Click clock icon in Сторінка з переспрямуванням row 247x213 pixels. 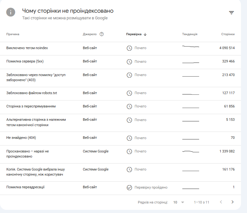tap(129, 106)
